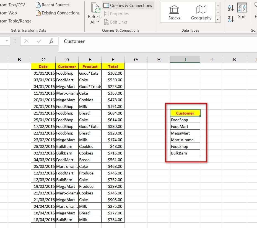The image size is (257, 228).
Task: Select the Product header cell
Action: tap(90, 66)
